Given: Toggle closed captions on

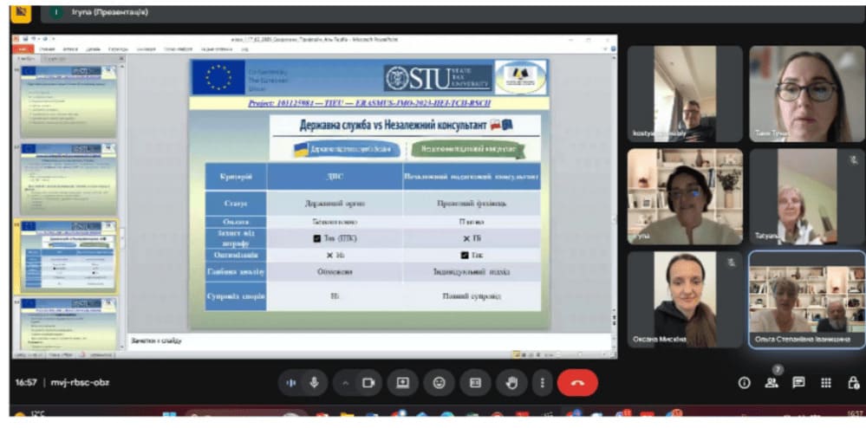Looking at the screenshot, I should [475, 382].
